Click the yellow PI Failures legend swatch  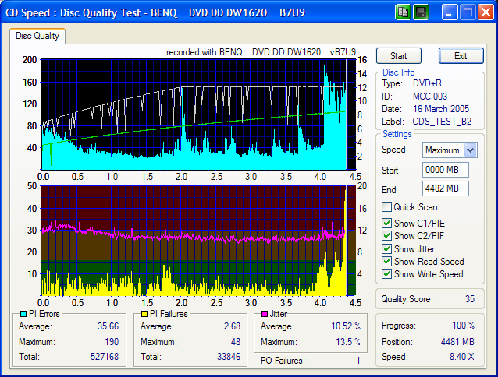tap(143, 315)
